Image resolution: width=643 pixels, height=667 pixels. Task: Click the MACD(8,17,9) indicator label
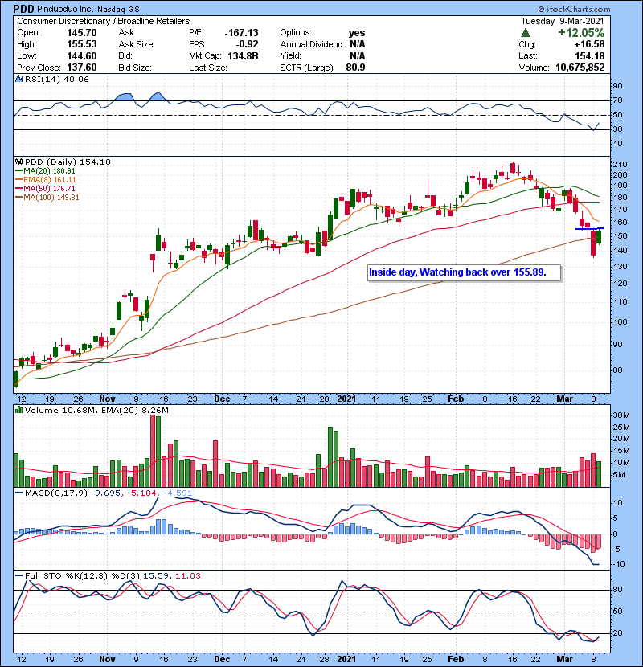(56, 493)
